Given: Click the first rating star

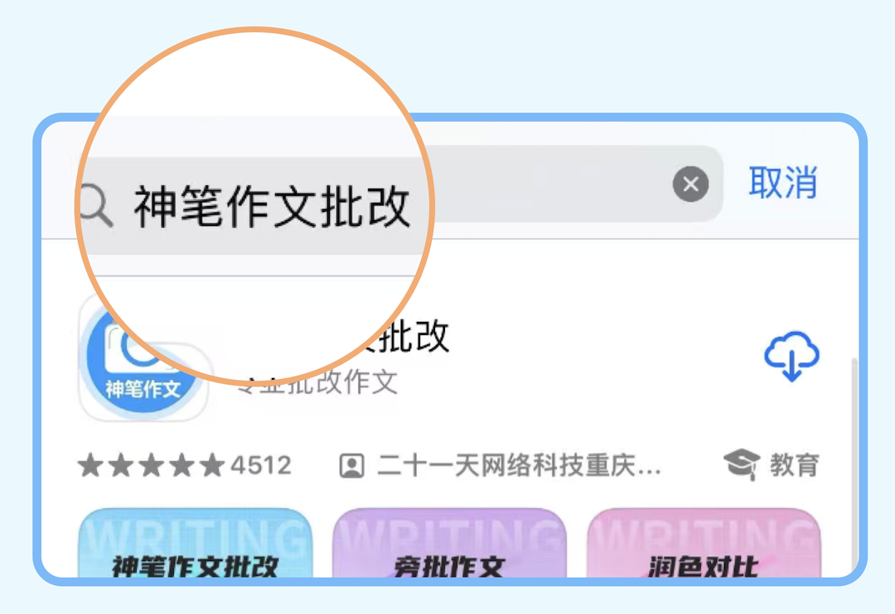Looking at the screenshot, I should coord(90,464).
